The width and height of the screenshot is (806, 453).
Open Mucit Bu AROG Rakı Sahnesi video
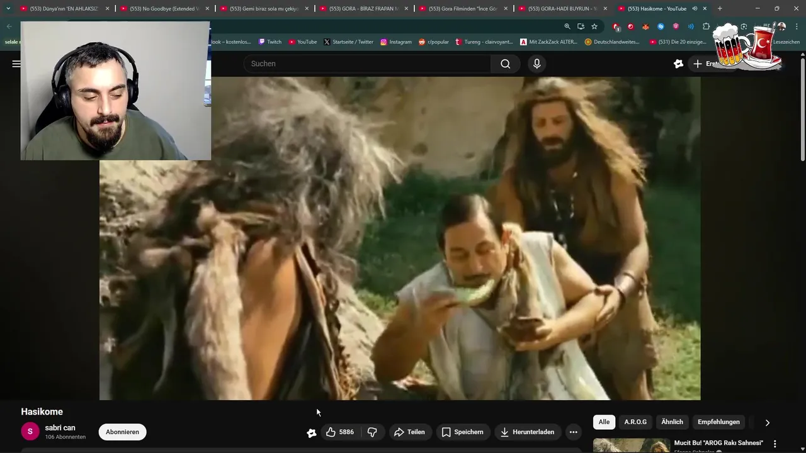click(718, 443)
